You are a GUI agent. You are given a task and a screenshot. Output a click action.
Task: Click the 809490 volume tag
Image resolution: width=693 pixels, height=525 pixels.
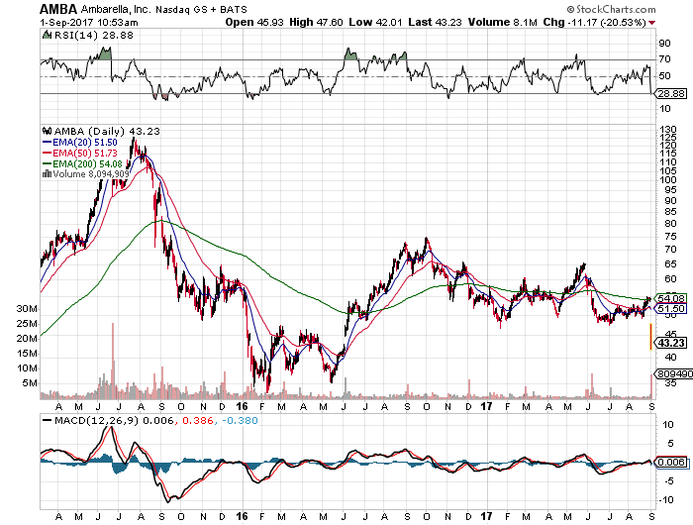[674, 374]
